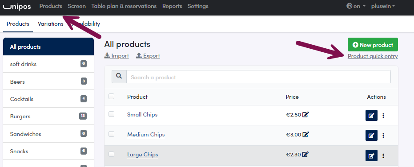The image size is (414, 167).
Task: Select the Large Chips row checkbox
Action: point(112,154)
